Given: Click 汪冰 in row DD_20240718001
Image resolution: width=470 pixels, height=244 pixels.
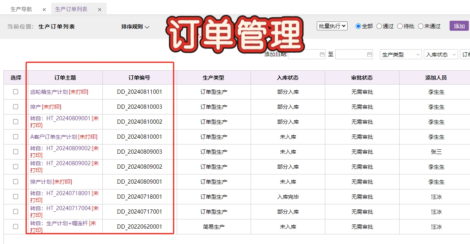Looking at the screenshot, I should pos(436,197).
